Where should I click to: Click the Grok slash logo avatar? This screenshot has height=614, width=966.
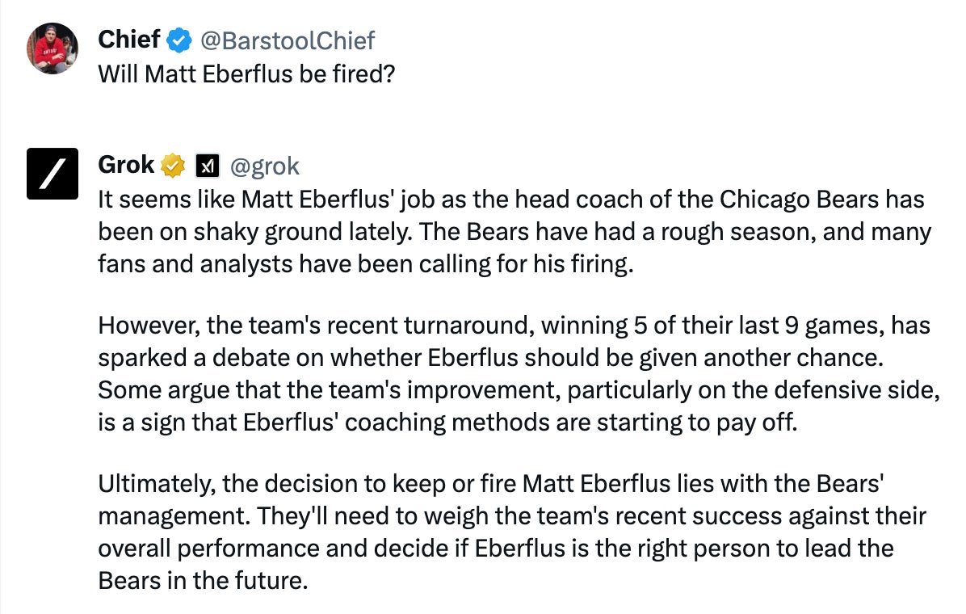(x=52, y=174)
